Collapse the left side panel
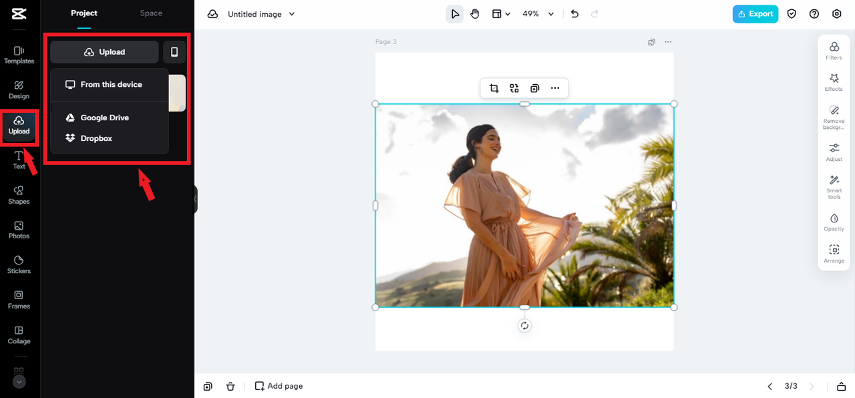The width and height of the screenshot is (855, 398). (196, 199)
